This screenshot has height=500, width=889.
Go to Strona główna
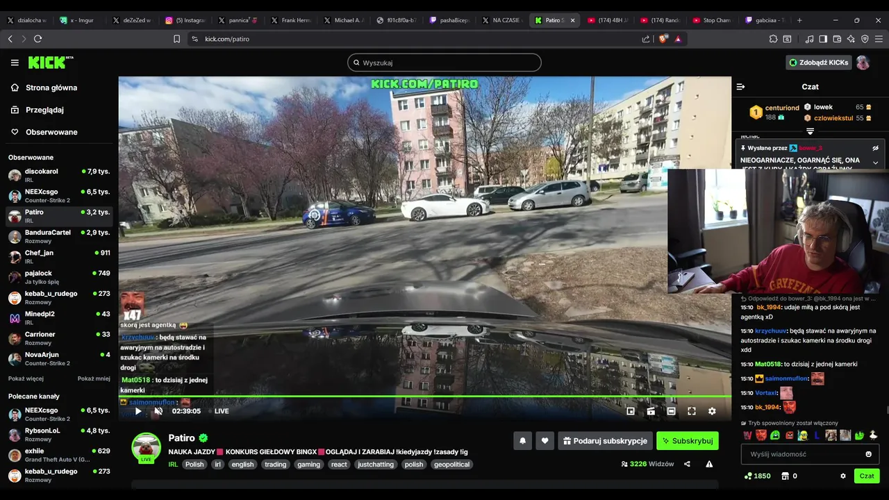tap(51, 87)
